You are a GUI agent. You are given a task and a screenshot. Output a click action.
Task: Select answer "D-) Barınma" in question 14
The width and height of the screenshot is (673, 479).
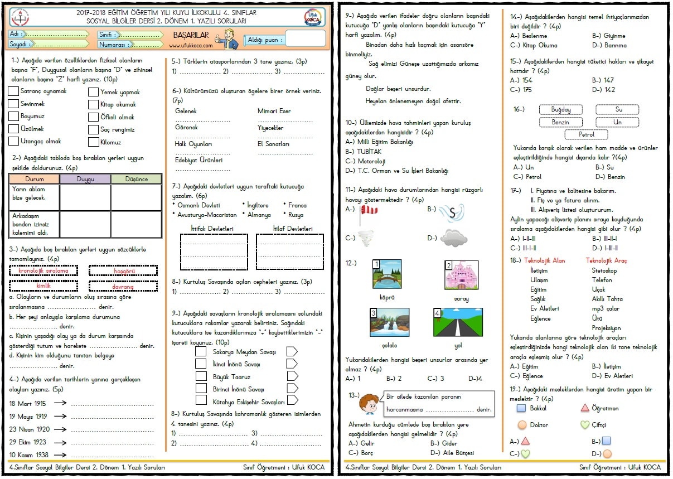pos(609,45)
